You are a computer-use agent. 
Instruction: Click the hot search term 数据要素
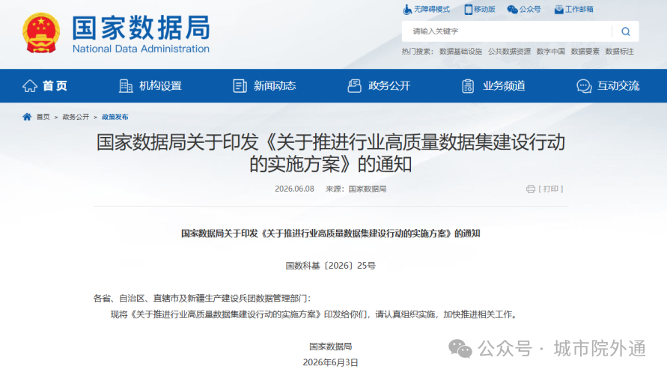click(585, 52)
